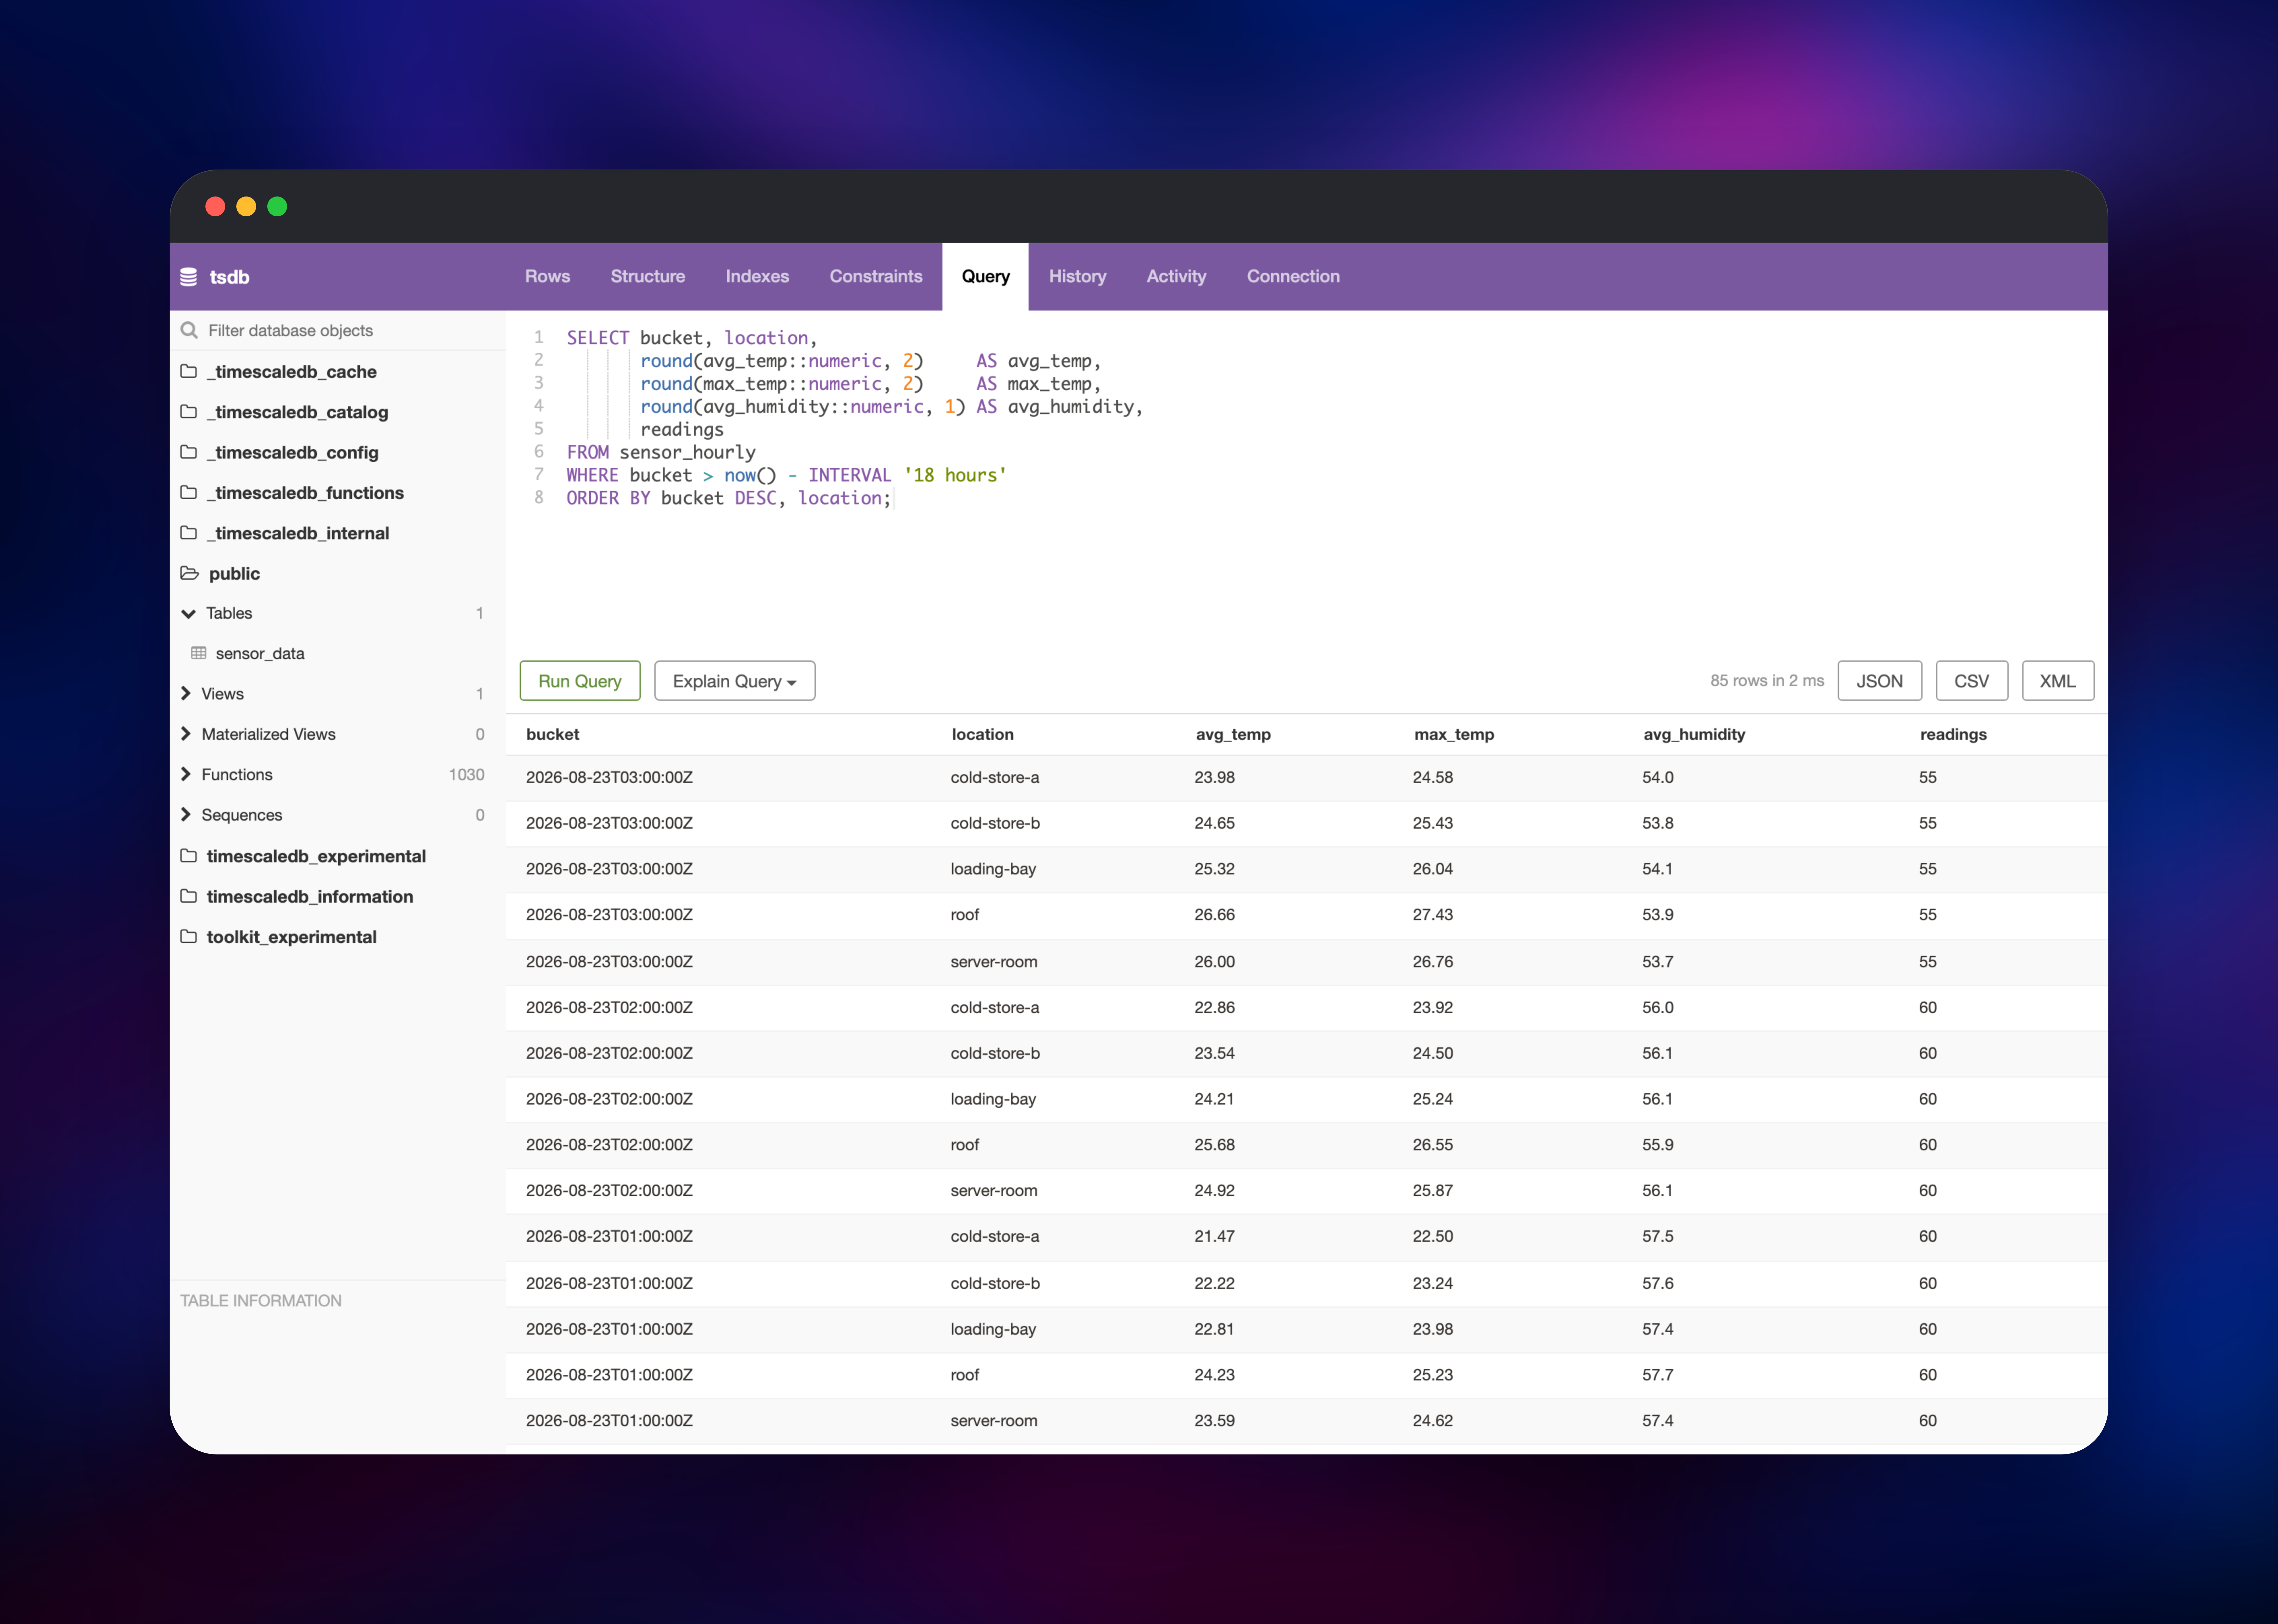This screenshot has width=2278, height=1624.
Task: Click the max_temp value 24.62
Action: [1433, 1421]
